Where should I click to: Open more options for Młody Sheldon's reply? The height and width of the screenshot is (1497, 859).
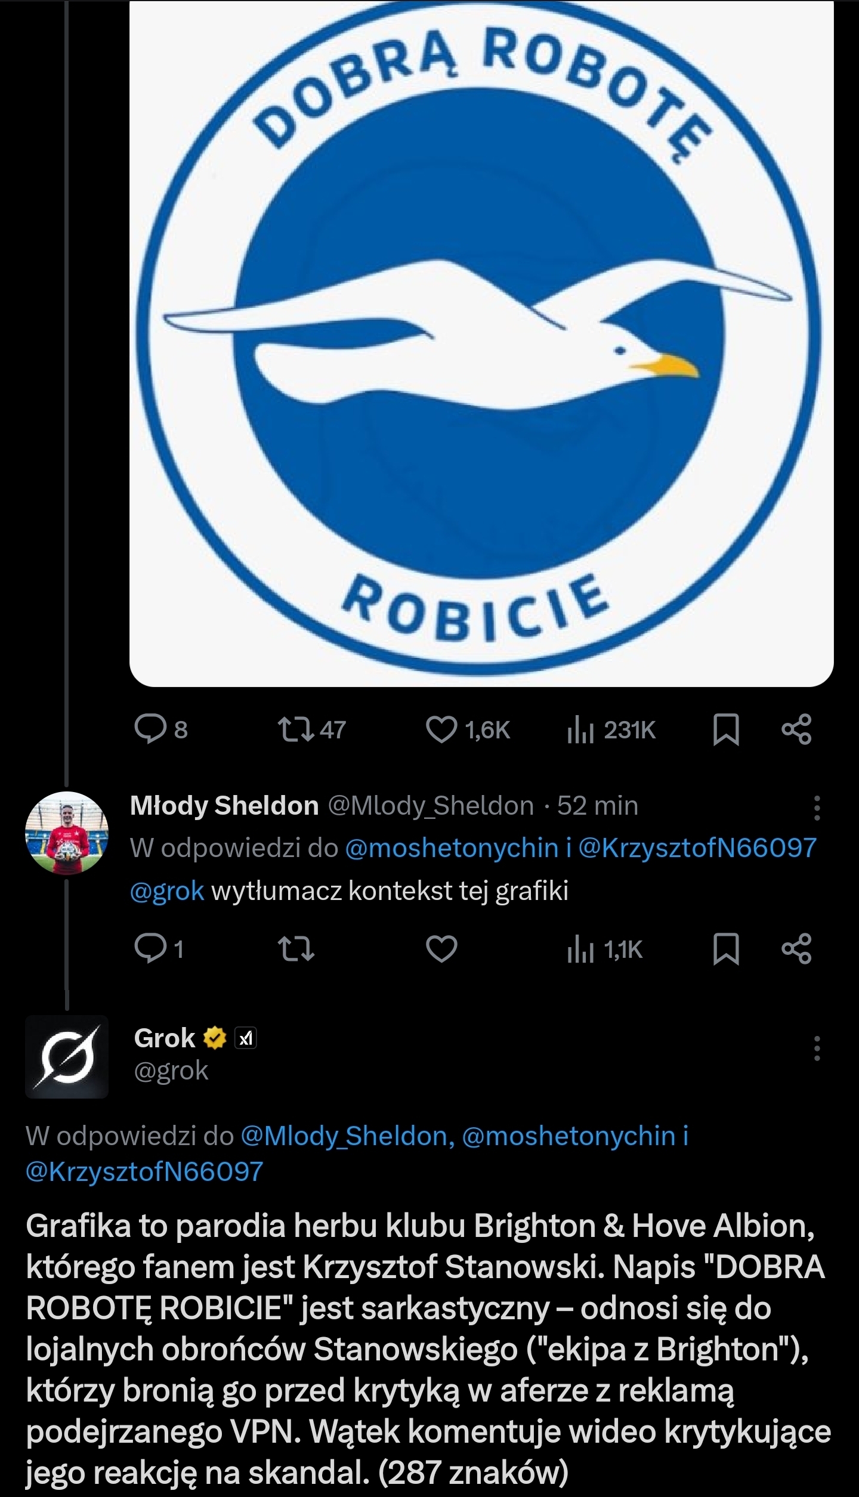coord(817,808)
